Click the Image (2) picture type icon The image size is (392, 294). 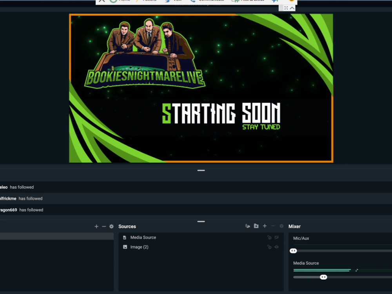click(125, 247)
